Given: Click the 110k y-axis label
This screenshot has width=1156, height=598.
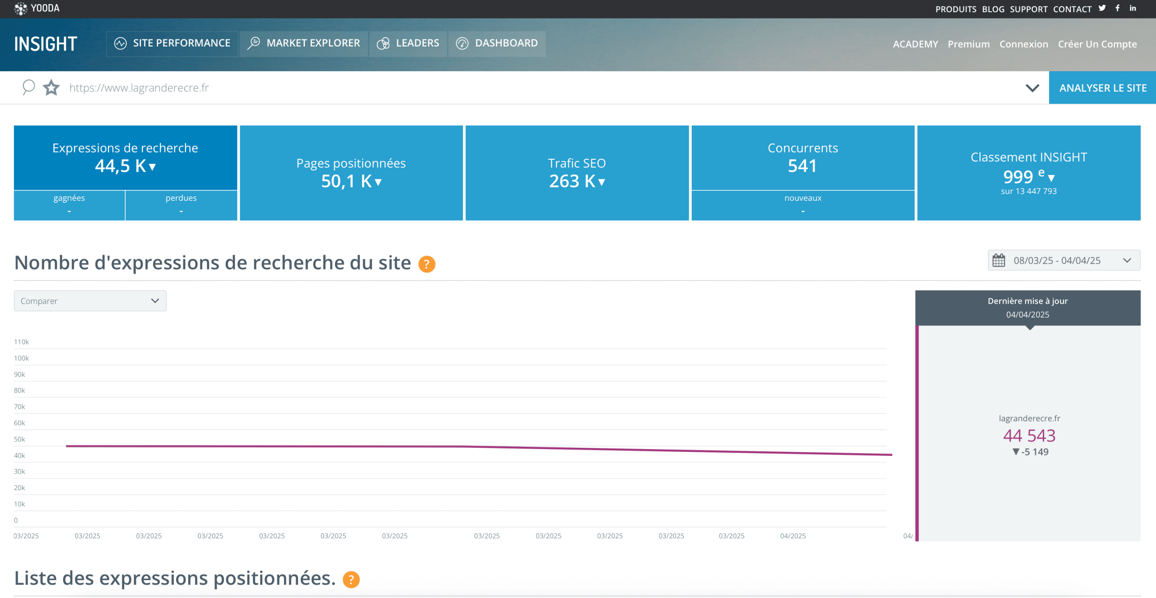Looking at the screenshot, I should [21, 342].
